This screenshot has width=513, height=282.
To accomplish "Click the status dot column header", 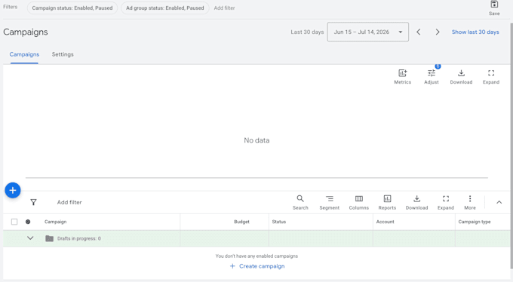I will [28, 222].
